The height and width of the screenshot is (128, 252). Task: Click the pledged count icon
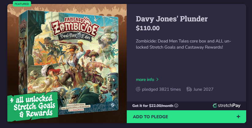pos(138,89)
